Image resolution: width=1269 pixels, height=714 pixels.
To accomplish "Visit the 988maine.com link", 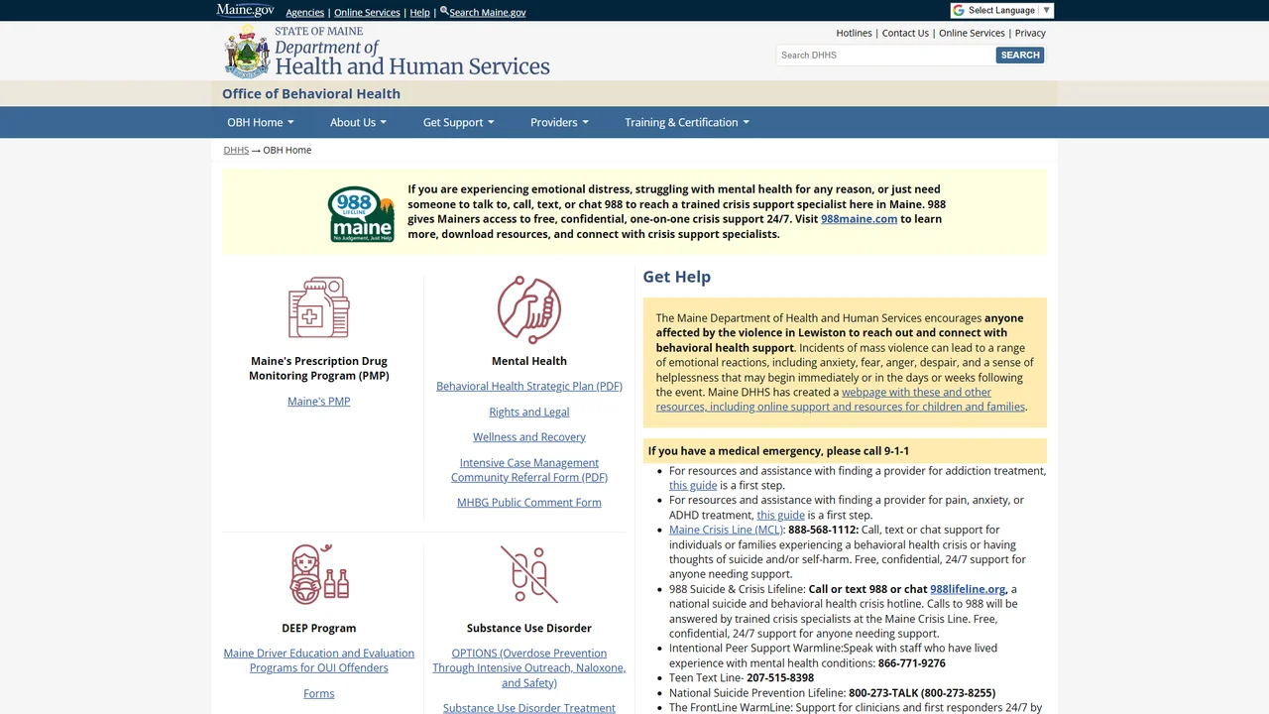I will click(x=859, y=219).
